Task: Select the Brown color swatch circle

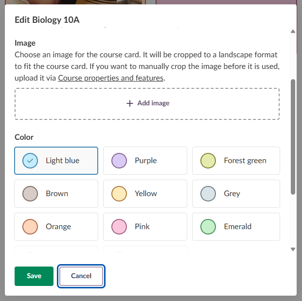Action: tap(30, 194)
